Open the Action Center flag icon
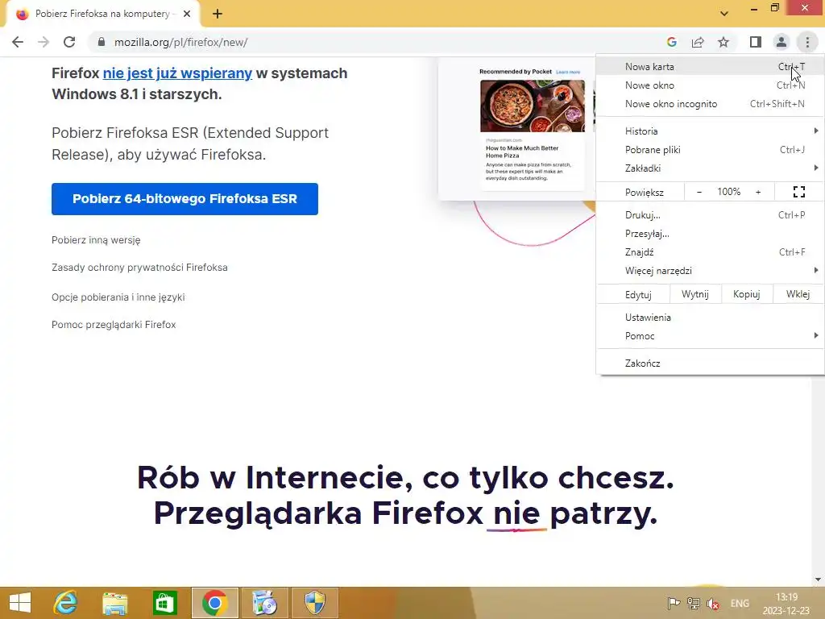 point(674,604)
